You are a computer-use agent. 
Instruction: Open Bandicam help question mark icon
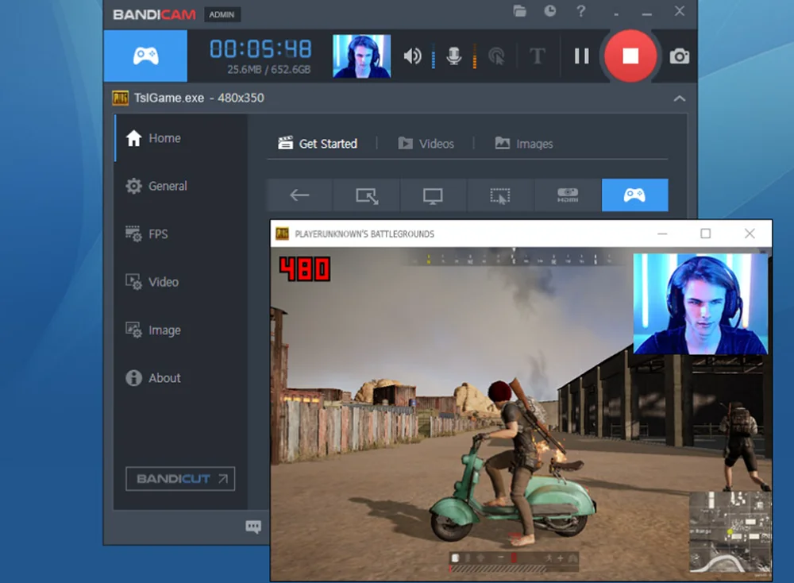[581, 10]
